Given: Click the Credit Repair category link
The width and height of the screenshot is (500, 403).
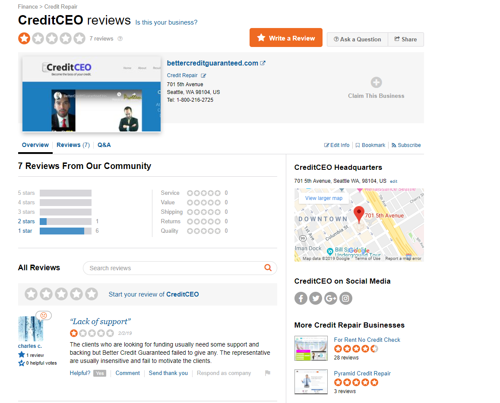Looking at the screenshot, I should click(182, 75).
